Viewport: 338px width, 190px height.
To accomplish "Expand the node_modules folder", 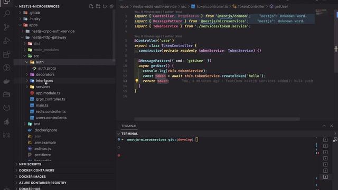I will point(25,50).
